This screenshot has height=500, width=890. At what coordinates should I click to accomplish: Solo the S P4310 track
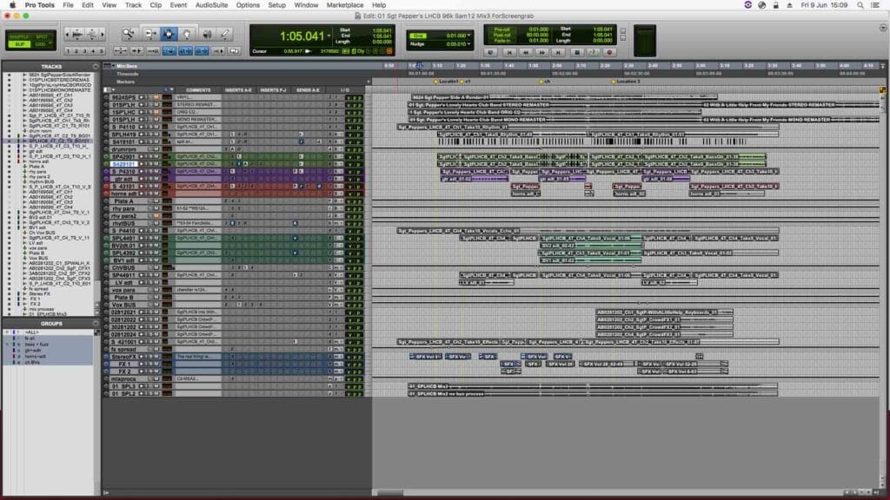pyautogui.click(x=149, y=171)
